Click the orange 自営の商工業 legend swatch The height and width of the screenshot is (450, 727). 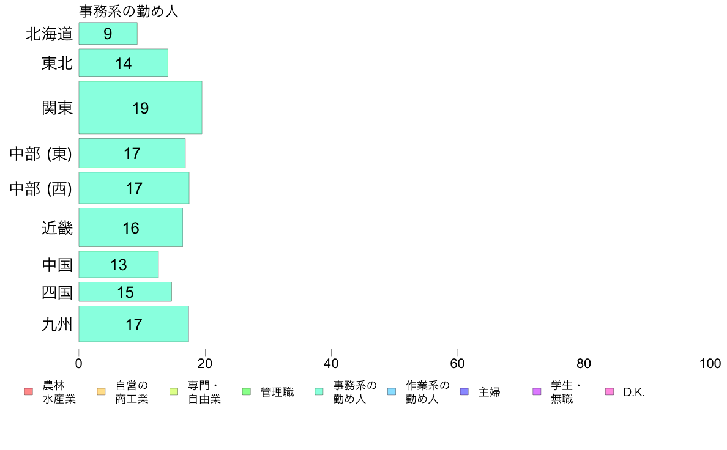click(101, 391)
